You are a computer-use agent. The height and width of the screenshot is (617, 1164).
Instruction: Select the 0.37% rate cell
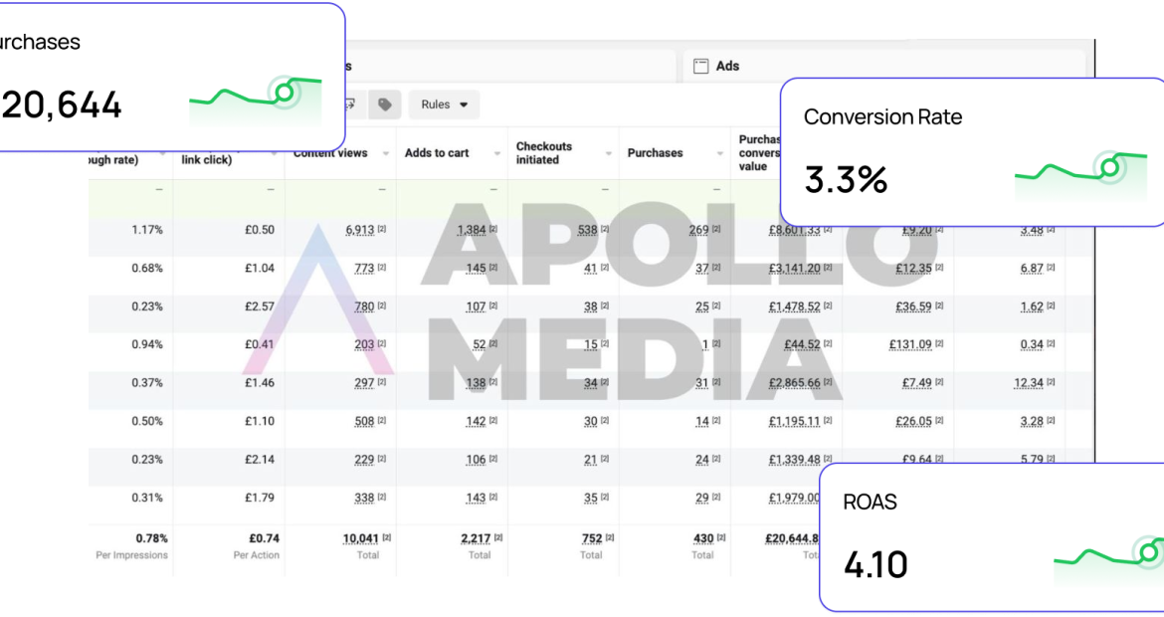[x=147, y=383]
